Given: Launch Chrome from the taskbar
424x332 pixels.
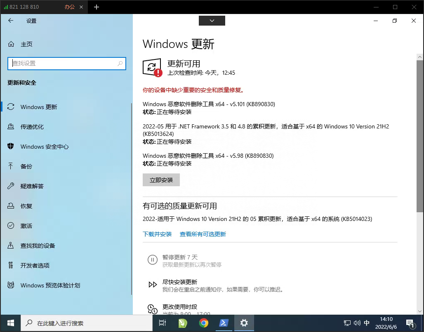Looking at the screenshot, I should click(x=204, y=323).
